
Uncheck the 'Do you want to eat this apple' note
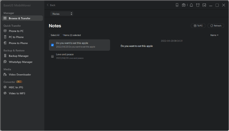(52, 45)
